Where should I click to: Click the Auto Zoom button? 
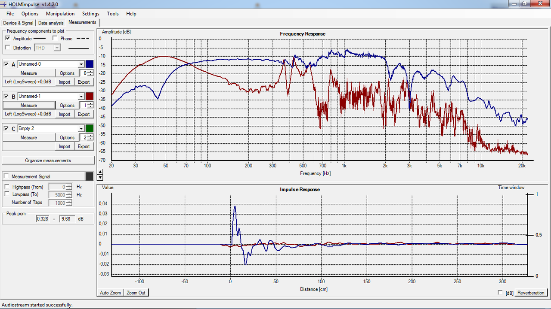tap(111, 293)
